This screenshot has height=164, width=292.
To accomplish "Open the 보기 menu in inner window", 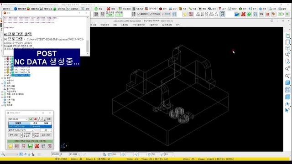I will 177,25.
